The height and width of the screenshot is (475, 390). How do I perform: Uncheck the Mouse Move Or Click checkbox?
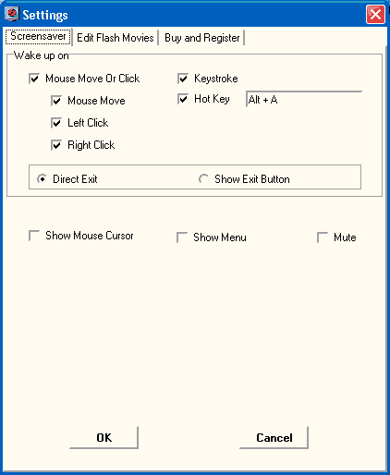(x=34, y=79)
